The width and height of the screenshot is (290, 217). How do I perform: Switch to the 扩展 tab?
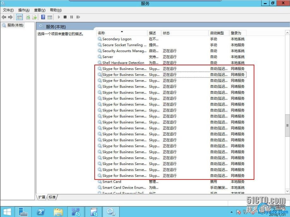pyautogui.click(x=42, y=197)
